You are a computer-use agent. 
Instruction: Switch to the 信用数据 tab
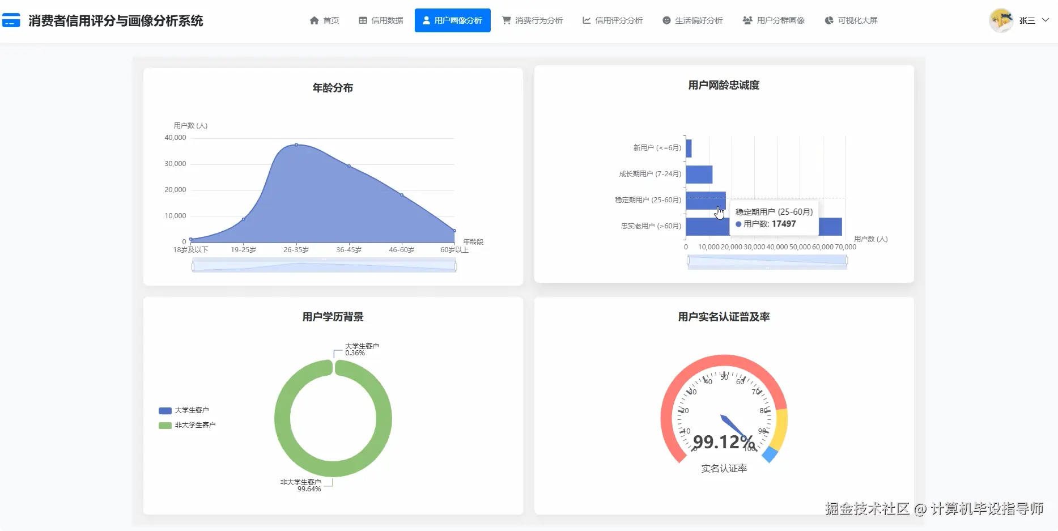tap(380, 20)
